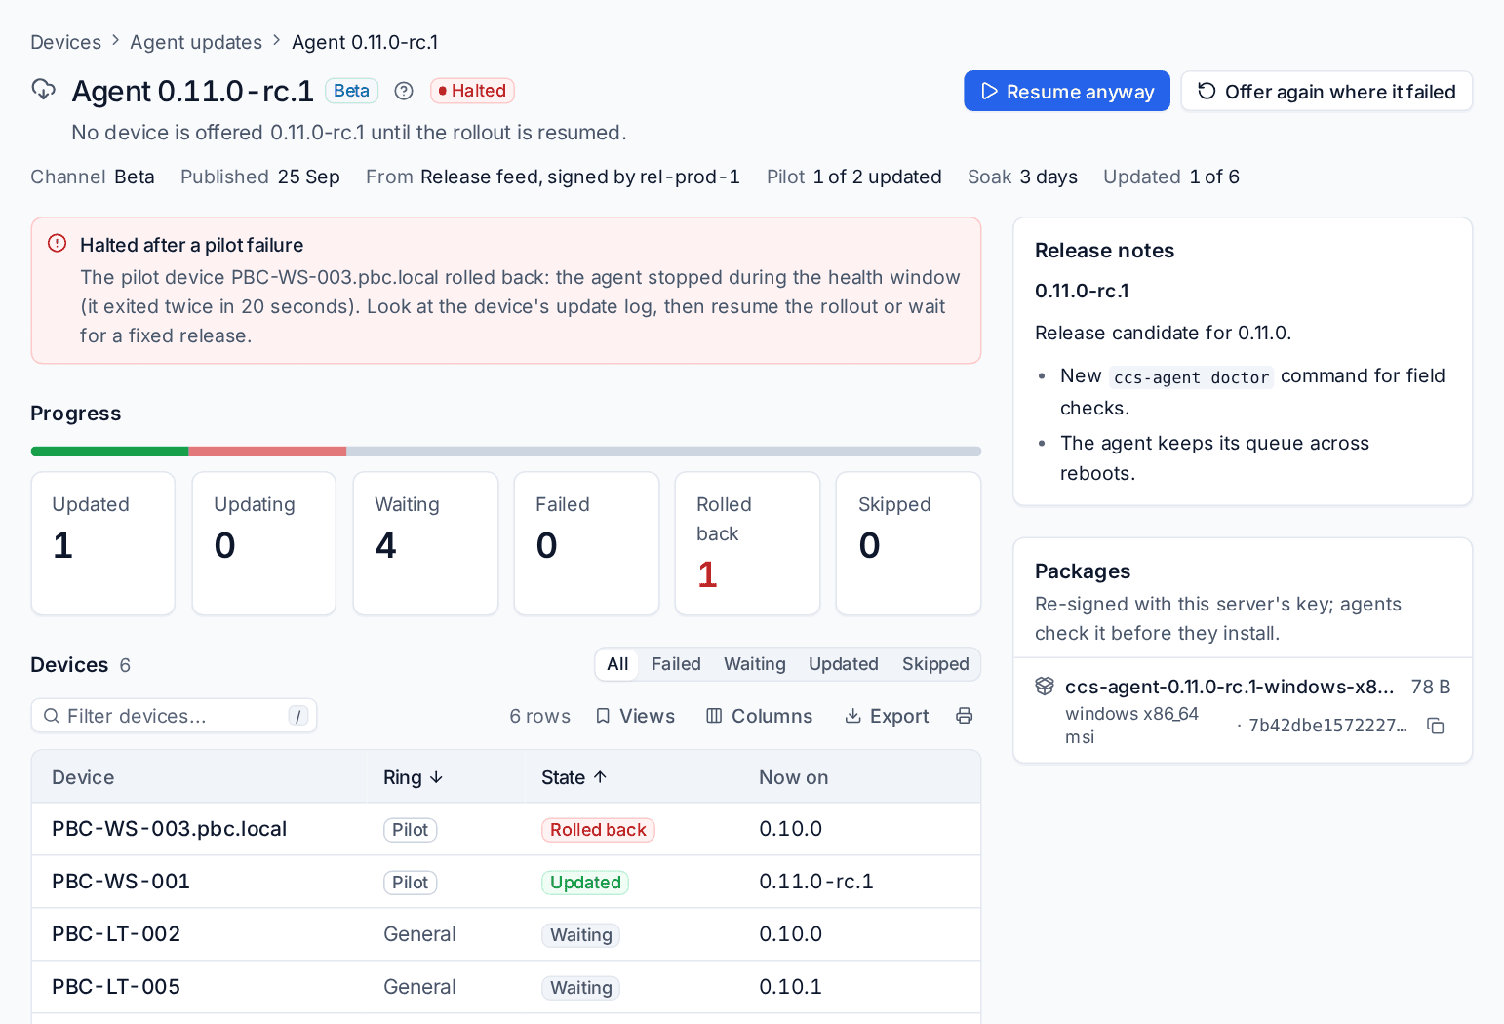1504x1024 pixels.
Task: Click the Waiting count card
Action: tap(425, 544)
